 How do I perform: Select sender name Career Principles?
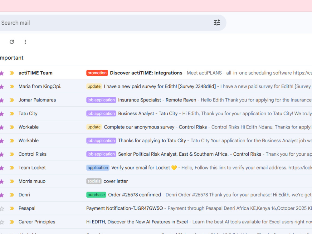(x=37, y=222)
